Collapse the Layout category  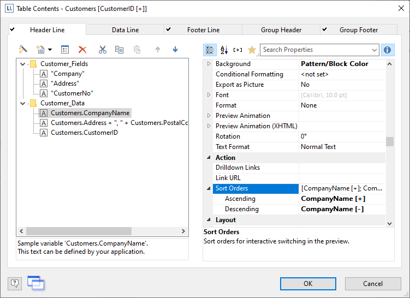(209, 219)
